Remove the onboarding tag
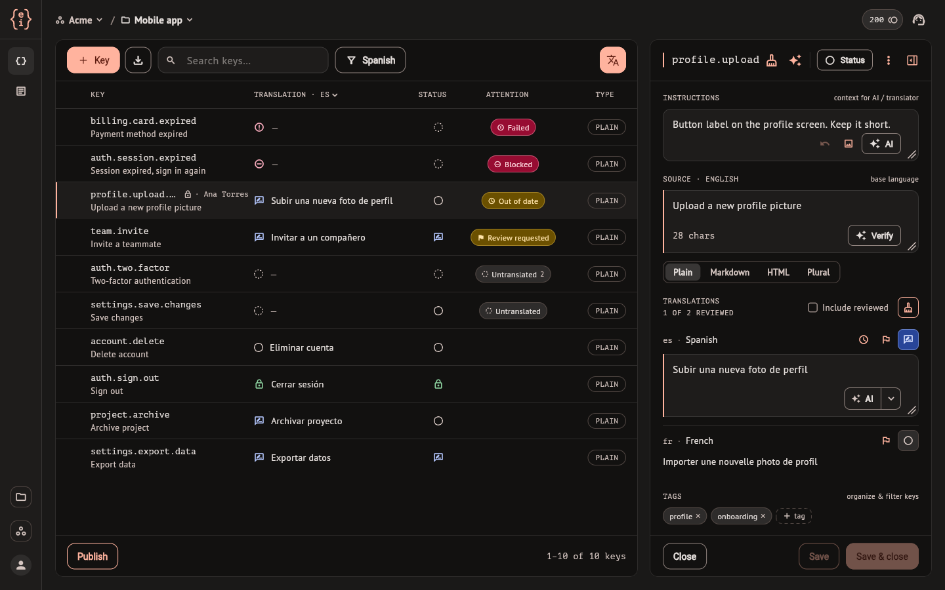 (763, 517)
